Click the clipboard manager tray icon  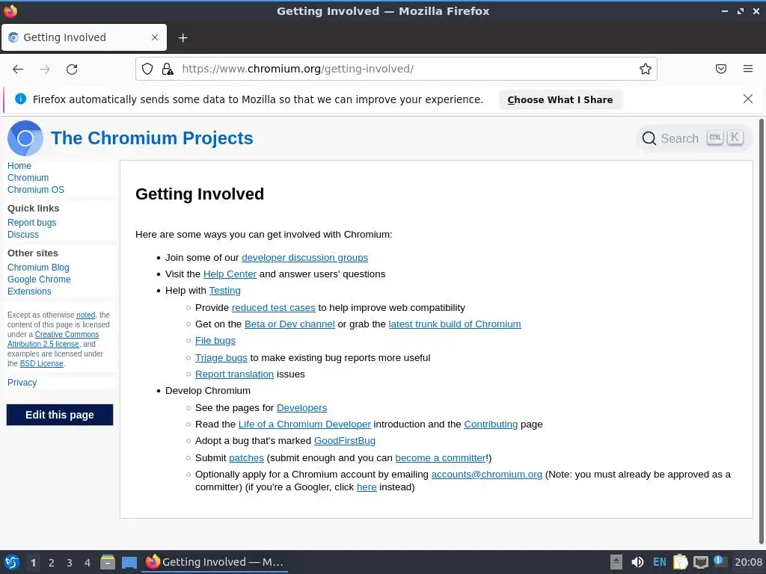pyautogui.click(x=681, y=562)
